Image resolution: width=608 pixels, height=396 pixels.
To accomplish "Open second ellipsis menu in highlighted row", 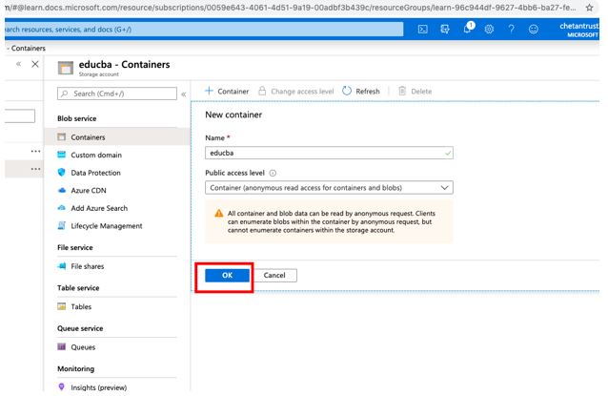I will 35,169.
